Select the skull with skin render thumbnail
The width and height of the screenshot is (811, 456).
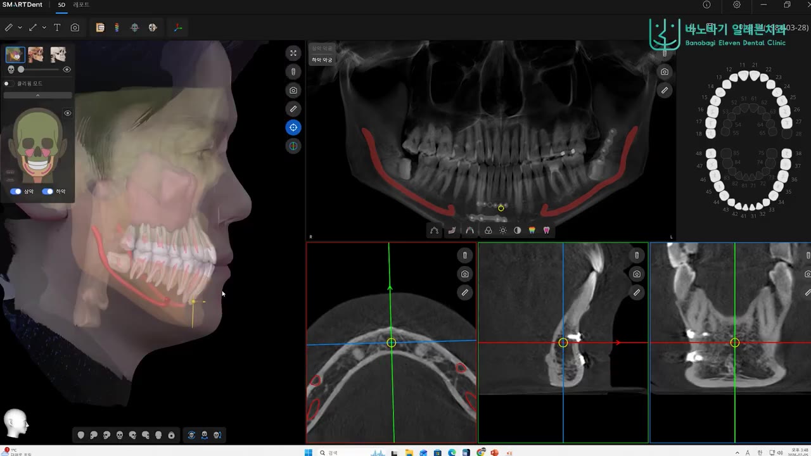coord(36,54)
